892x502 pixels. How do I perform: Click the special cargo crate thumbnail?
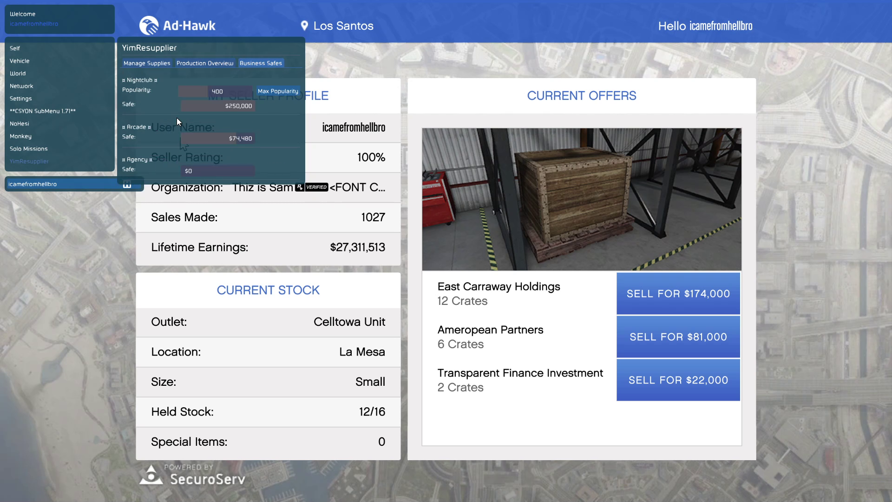point(582,199)
